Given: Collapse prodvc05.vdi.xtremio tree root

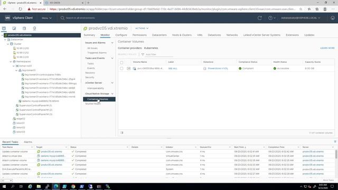Looking at the screenshot, I should pos(2,35).
